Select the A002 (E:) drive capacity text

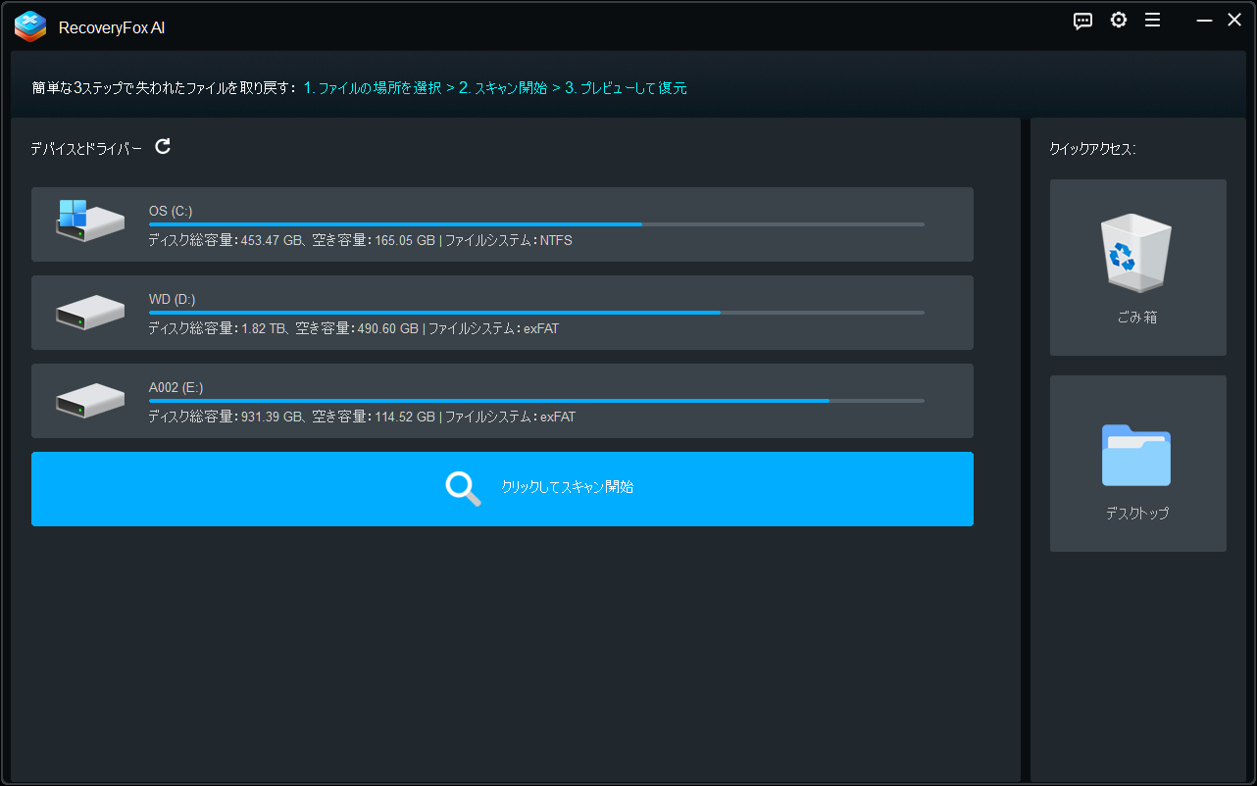[x=362, y=418]
